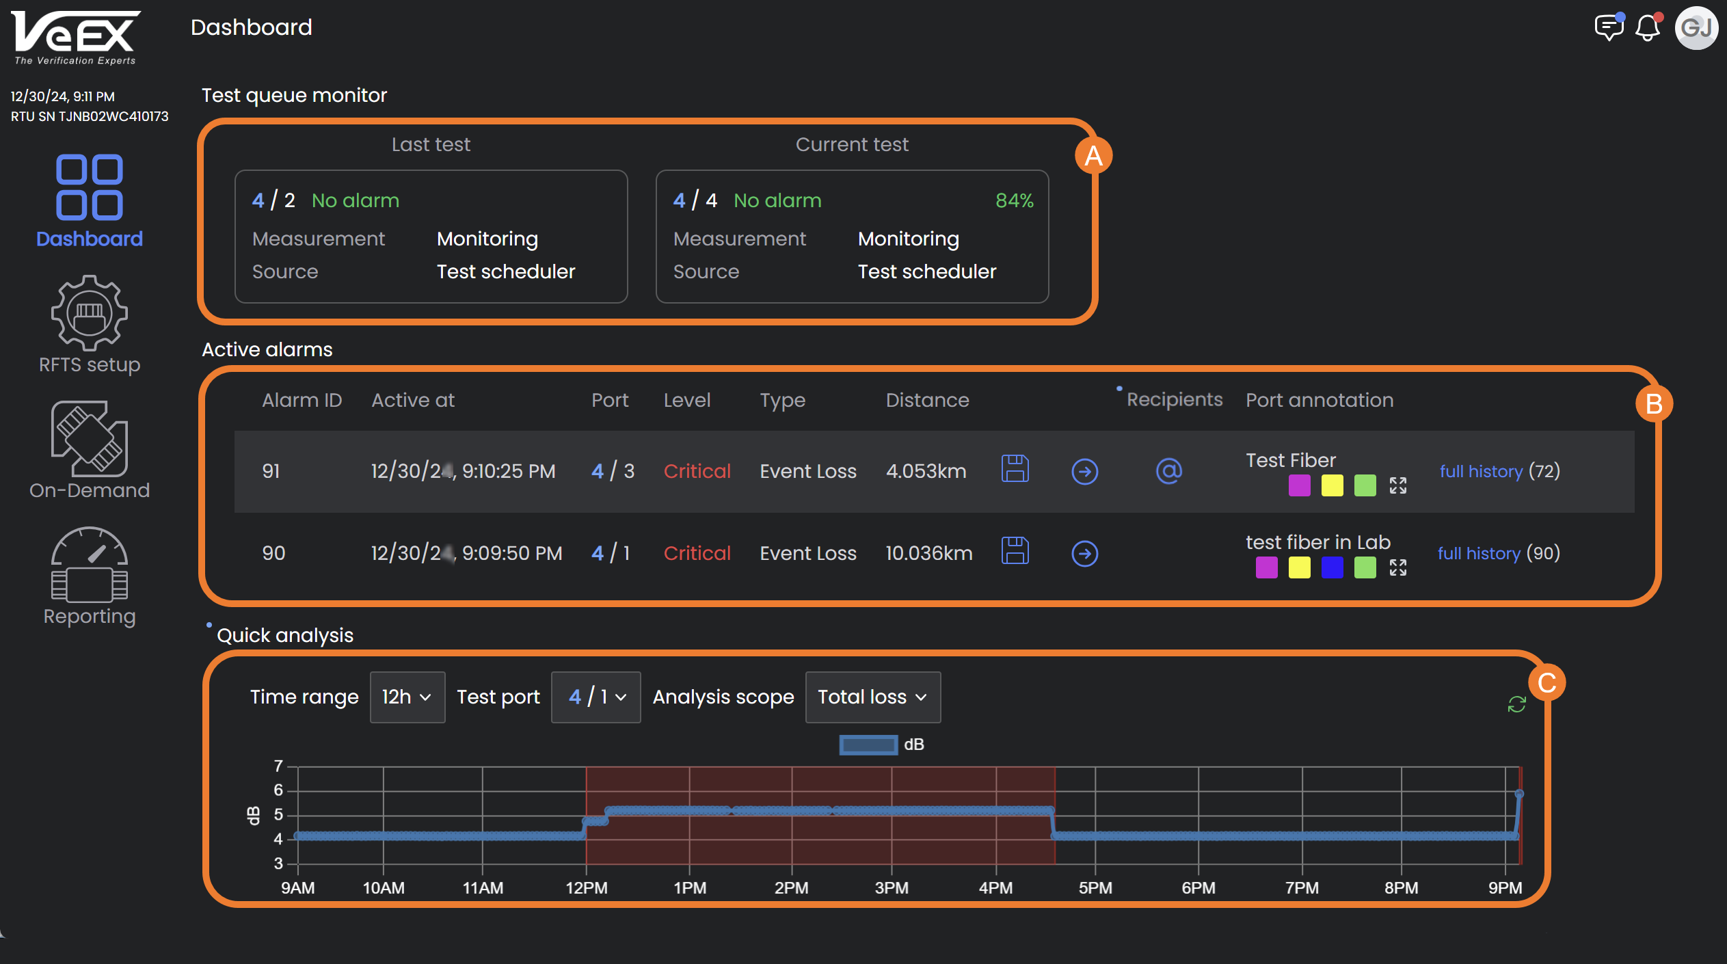Click magenta swatch under Test Fiber
The height and width of the screenshot is (964, 1727).
1299,485
